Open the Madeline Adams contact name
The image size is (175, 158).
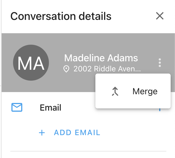pos(101,58)
